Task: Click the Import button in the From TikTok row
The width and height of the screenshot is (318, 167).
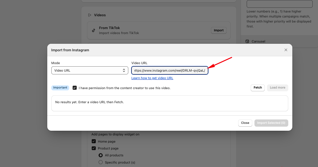Action: click(x=218, y=30)
